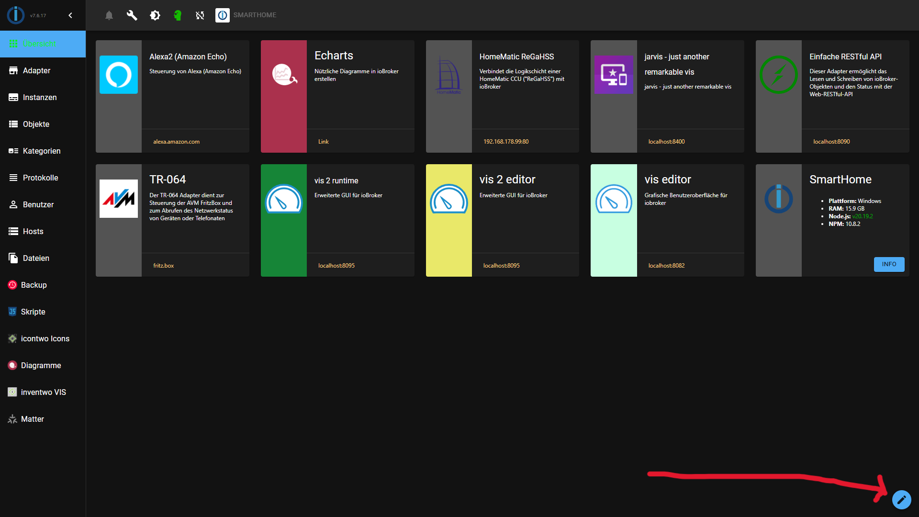Open the Dateien section

coord(43,258)
